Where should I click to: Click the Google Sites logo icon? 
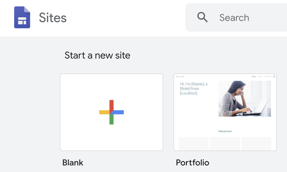click(22, 18)
